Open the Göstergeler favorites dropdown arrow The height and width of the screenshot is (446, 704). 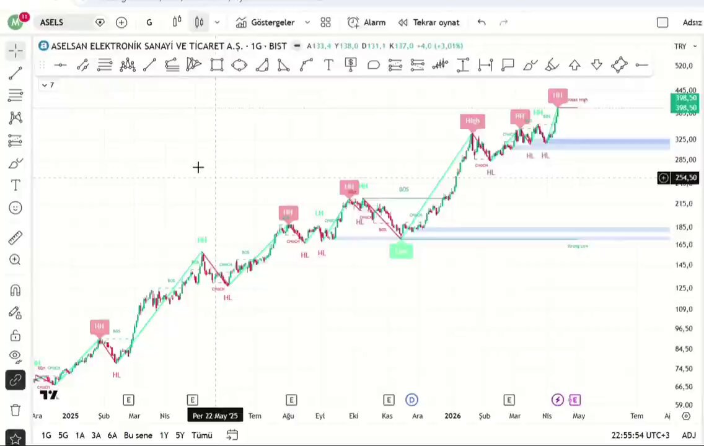click(307, 22)
